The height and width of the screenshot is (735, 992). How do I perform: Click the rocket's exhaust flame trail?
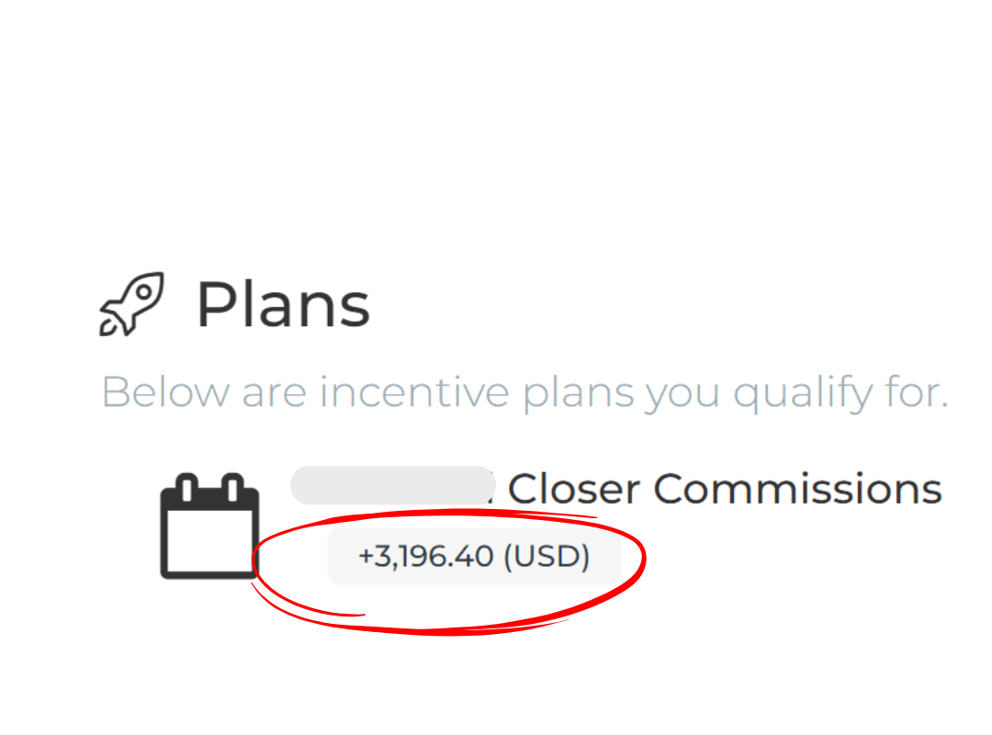109,324
